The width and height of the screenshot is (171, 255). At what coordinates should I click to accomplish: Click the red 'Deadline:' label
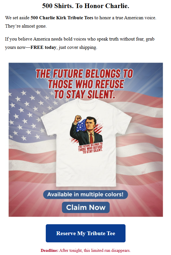pos(49,250)
